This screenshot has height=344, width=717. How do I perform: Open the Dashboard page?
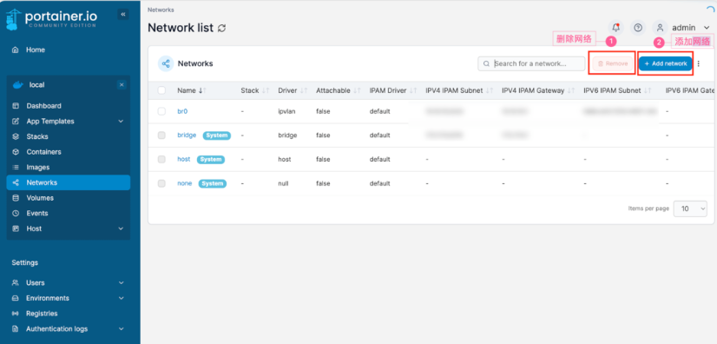point(43,106)
